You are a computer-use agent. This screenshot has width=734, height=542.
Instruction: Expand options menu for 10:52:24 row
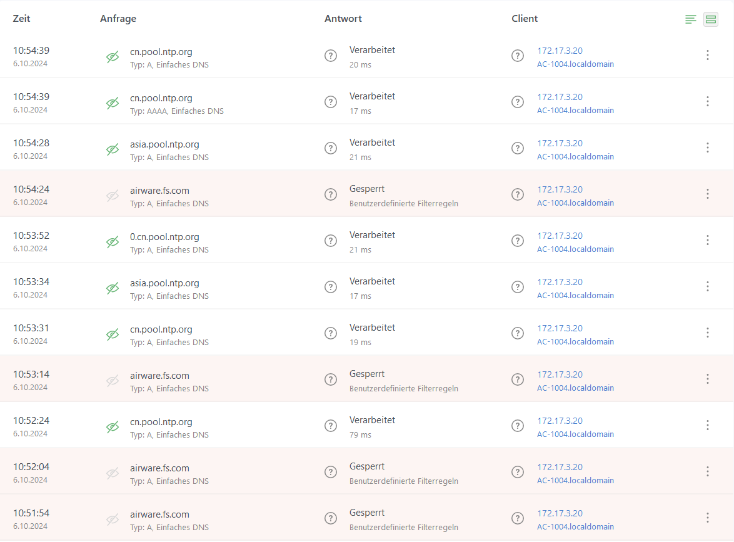pos(708,425)
